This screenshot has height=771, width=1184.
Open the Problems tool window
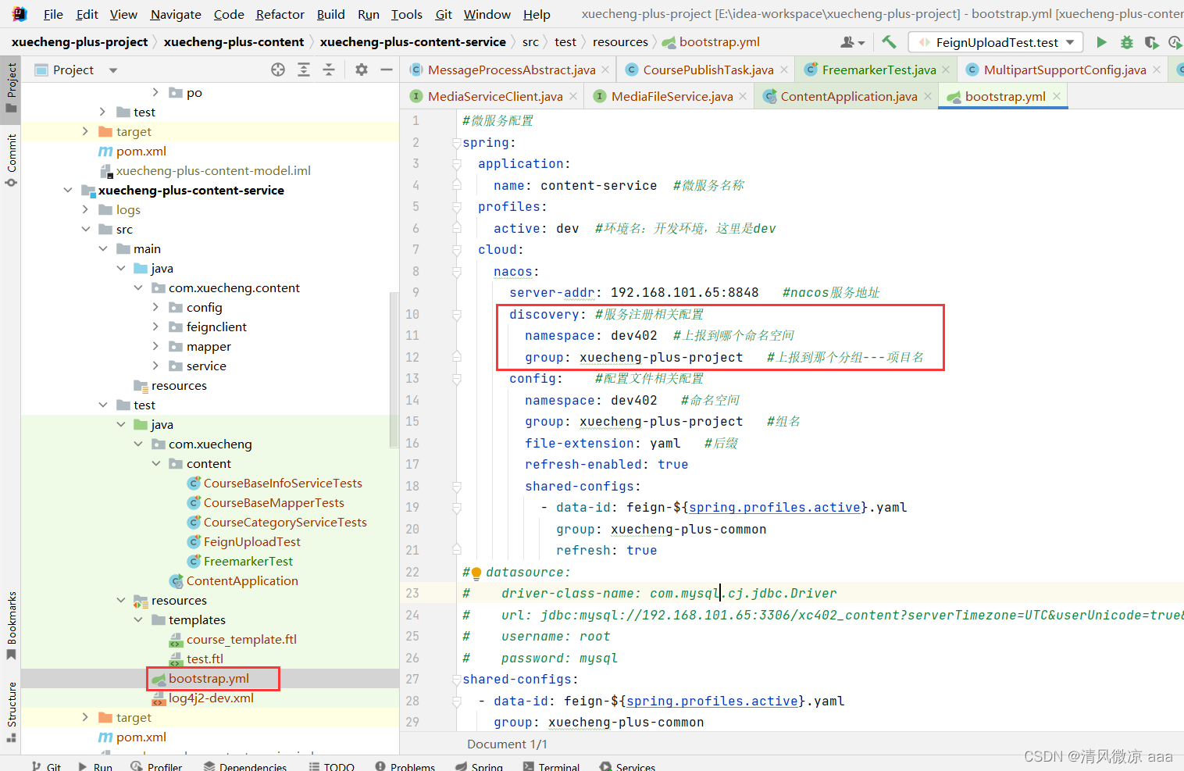[x=405, y=766]
